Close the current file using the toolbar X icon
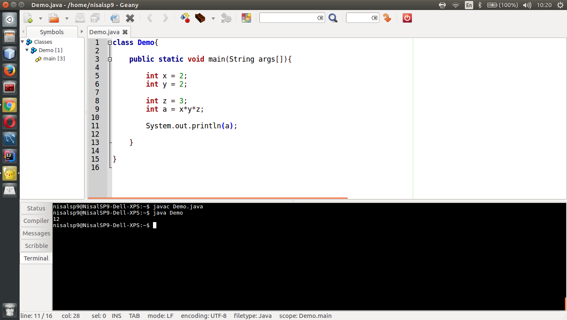Screen dimensions: 567x320 (130, 18)
